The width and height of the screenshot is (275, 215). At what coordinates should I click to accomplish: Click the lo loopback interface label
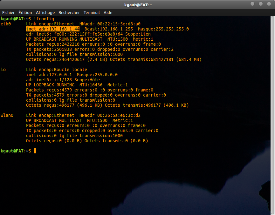(x=3, y=70)
